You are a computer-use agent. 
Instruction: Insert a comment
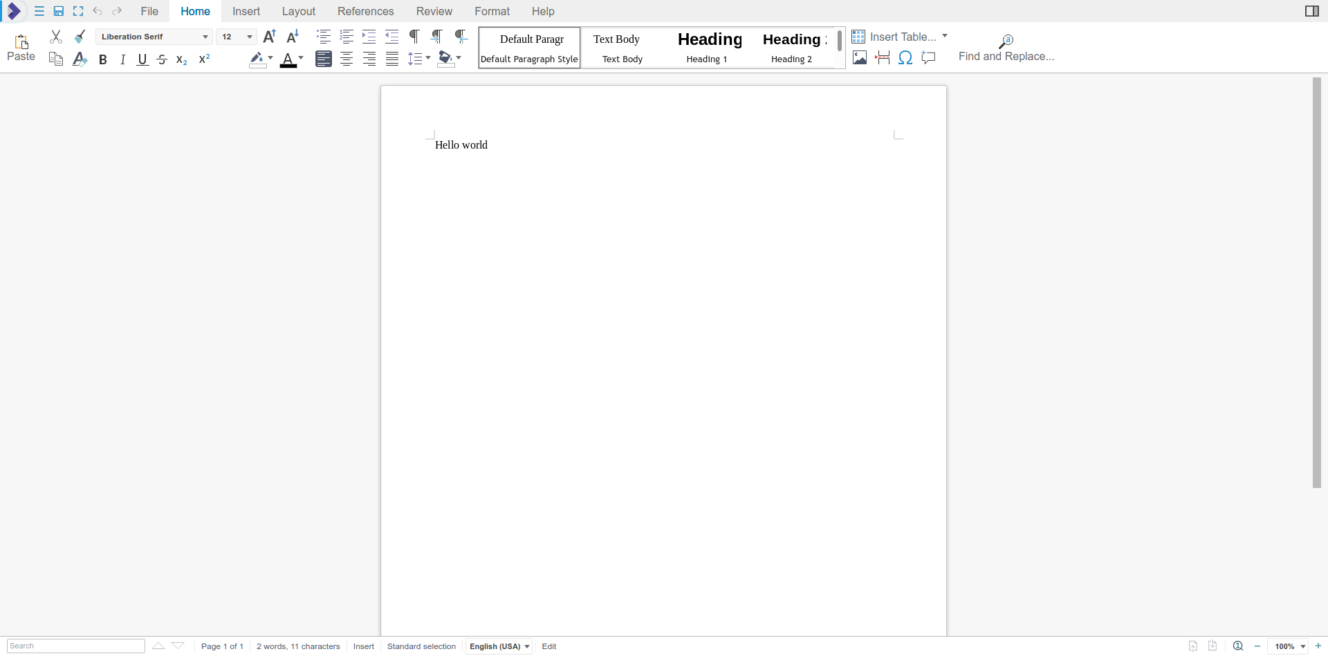click(x=929, y=58)
